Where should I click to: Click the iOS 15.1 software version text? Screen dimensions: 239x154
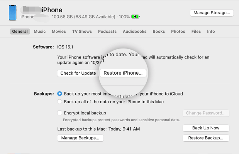(x=65, y=47)
